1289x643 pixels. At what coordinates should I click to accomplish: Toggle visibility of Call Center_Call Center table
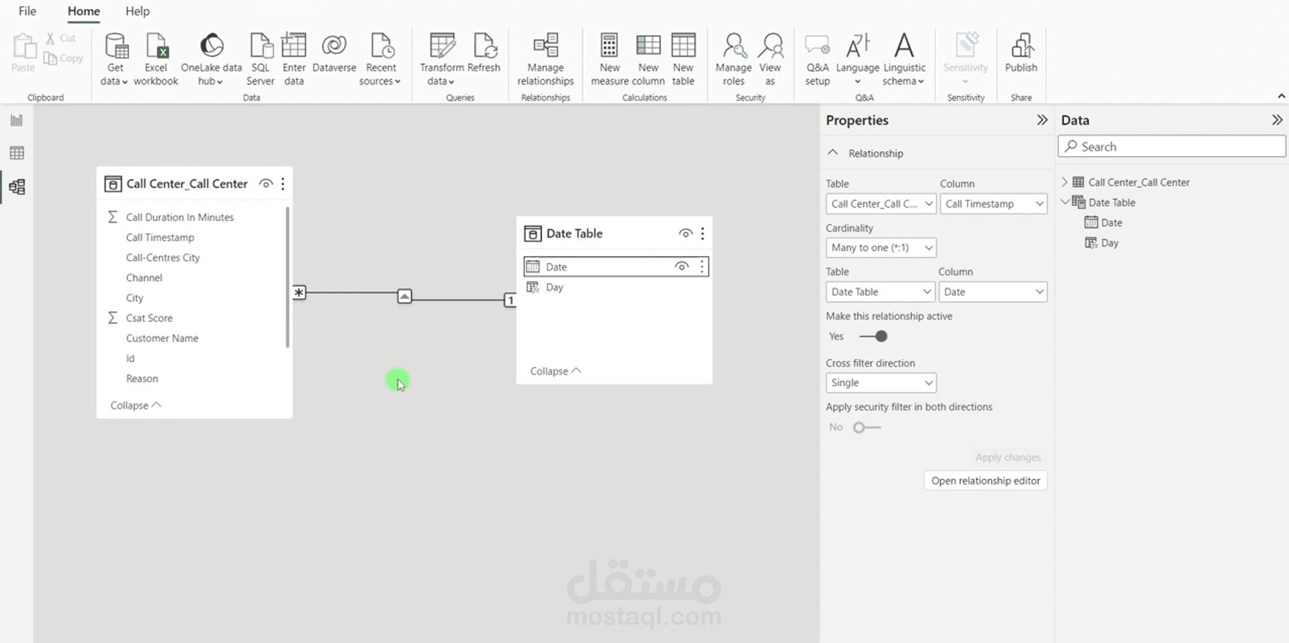pos(266,183)
